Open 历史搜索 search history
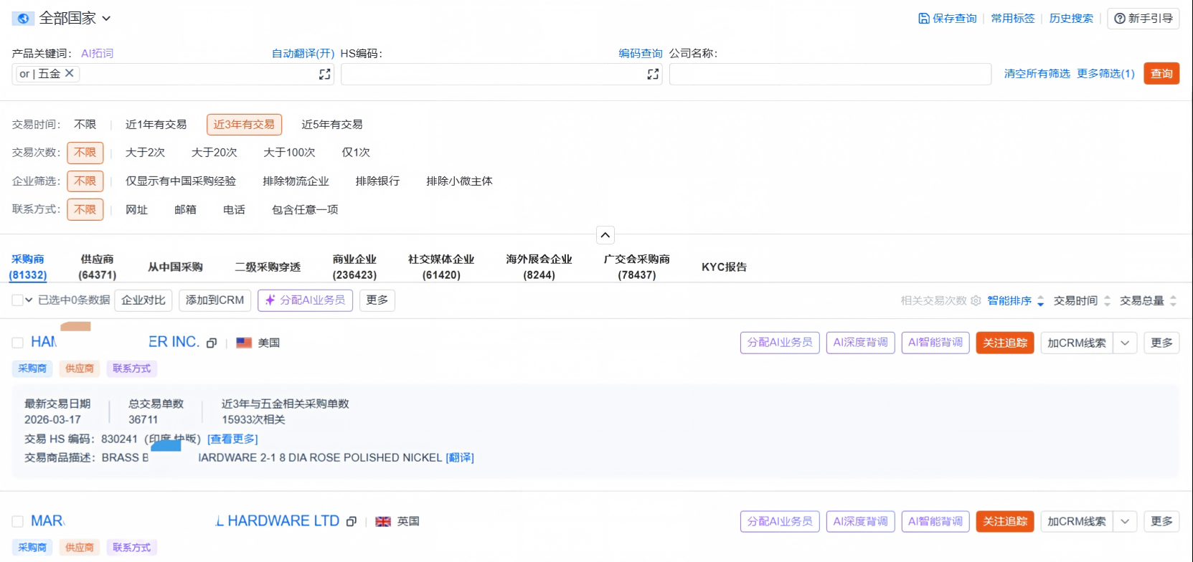 pos(1071,19)
